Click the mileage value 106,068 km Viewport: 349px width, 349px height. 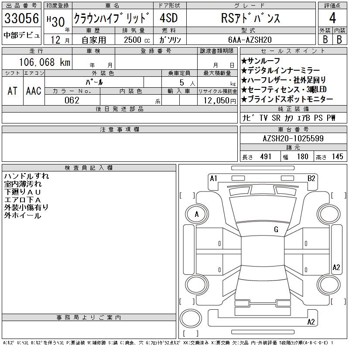44,62
